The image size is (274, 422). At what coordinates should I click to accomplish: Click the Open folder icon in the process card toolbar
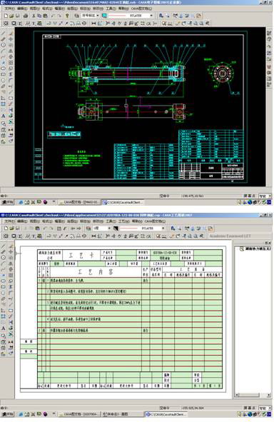[12, 228]
